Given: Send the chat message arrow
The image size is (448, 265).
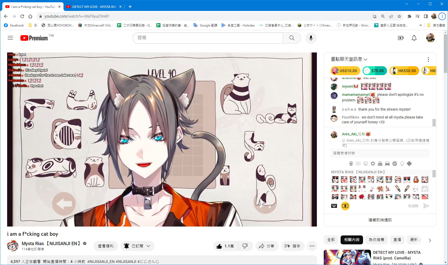Looking at the screenshot, I should coord(426,206).
